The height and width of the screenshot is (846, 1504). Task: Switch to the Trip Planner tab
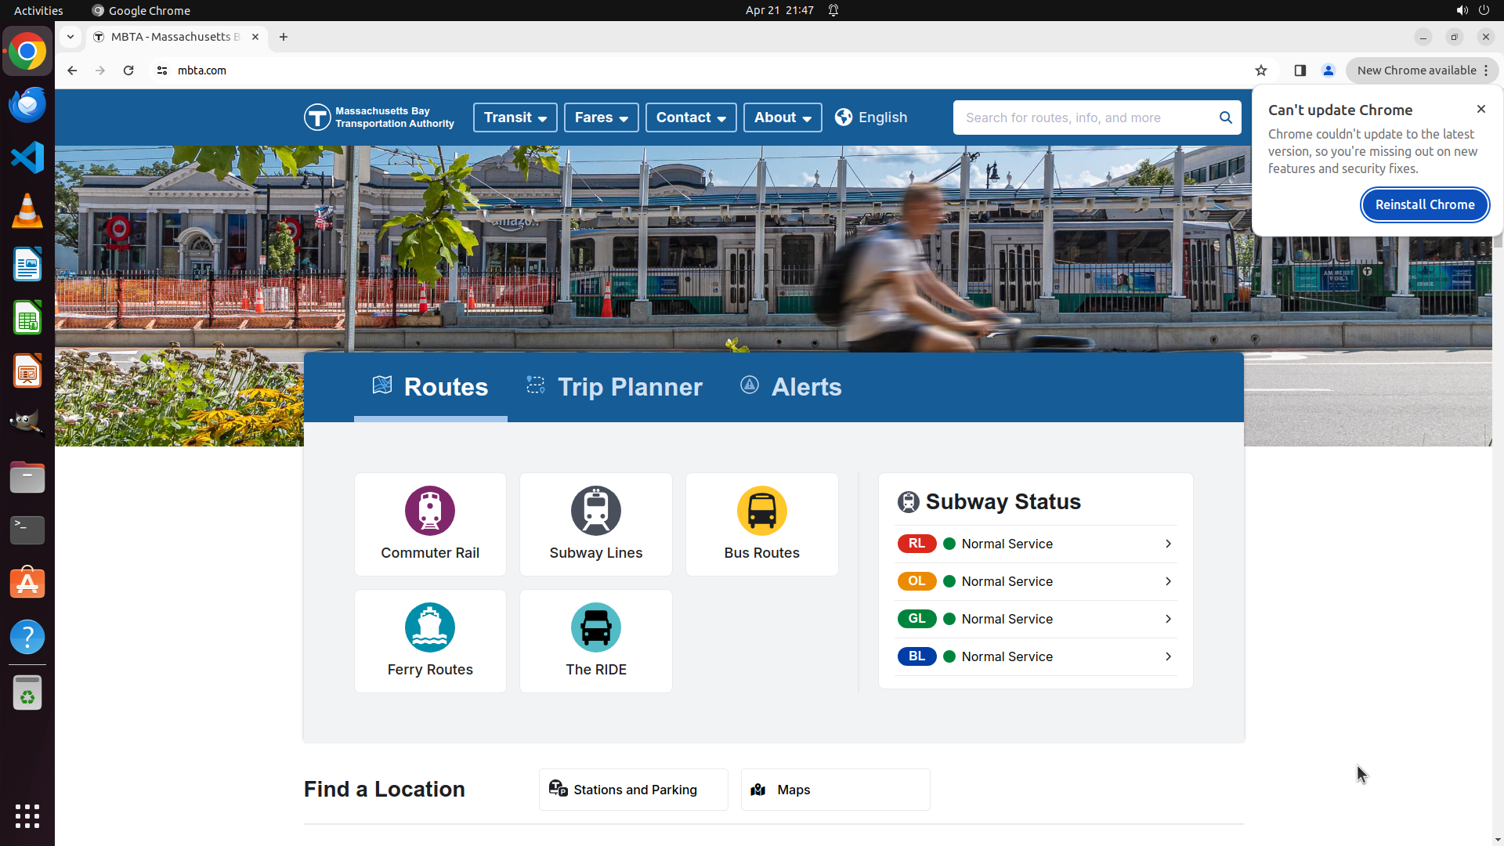pos(614,387)
